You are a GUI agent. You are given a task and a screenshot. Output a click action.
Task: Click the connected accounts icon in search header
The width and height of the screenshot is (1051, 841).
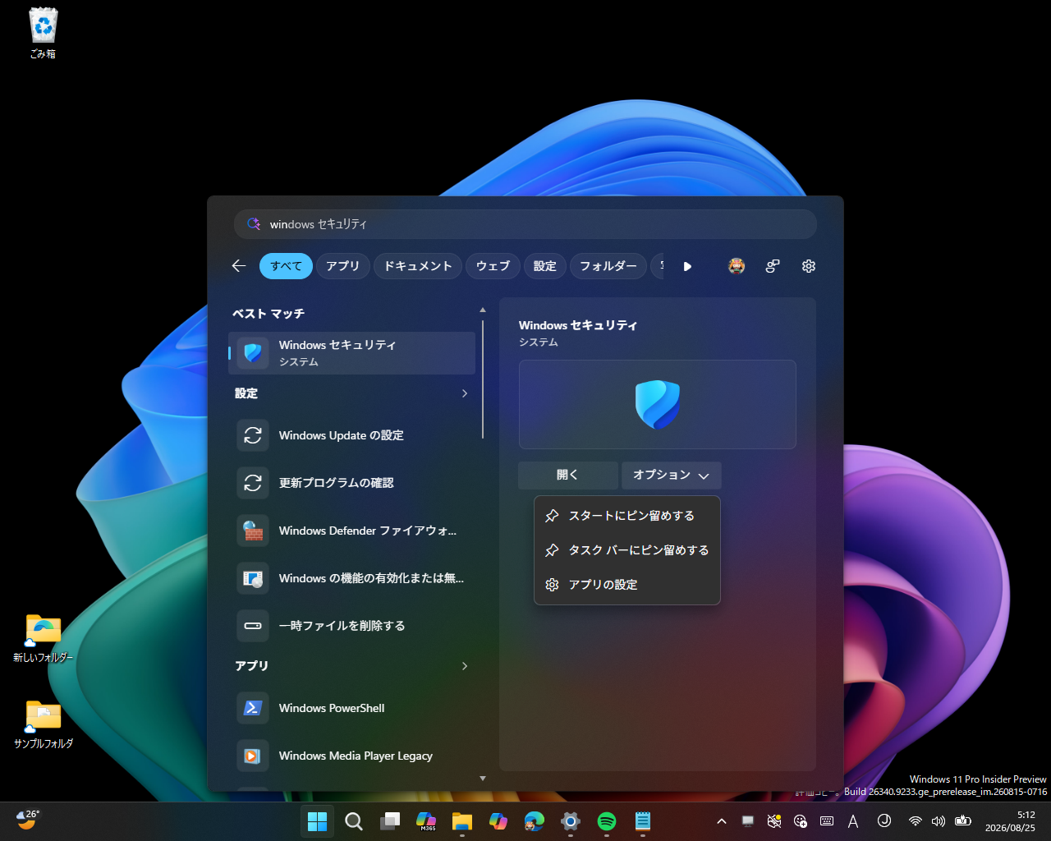point(773,266)
